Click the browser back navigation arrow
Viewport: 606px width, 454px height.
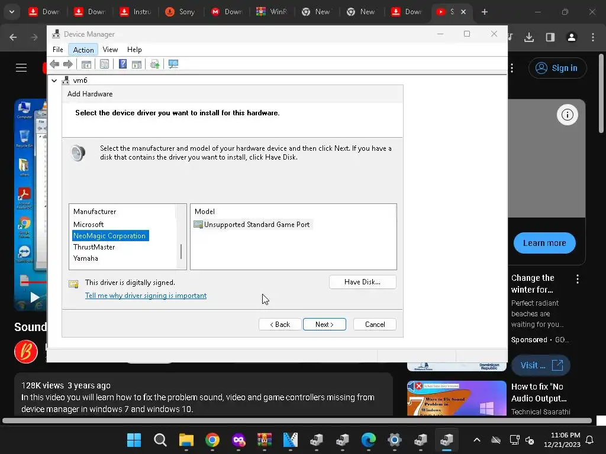(x=13, y=37)
